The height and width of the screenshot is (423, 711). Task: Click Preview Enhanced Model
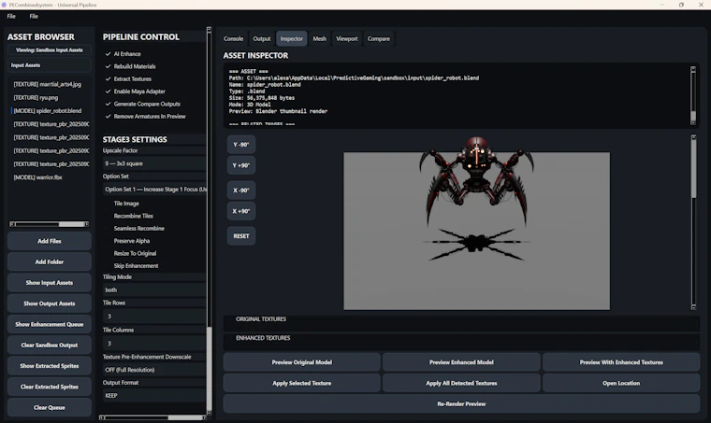click(x=461, y=362)
